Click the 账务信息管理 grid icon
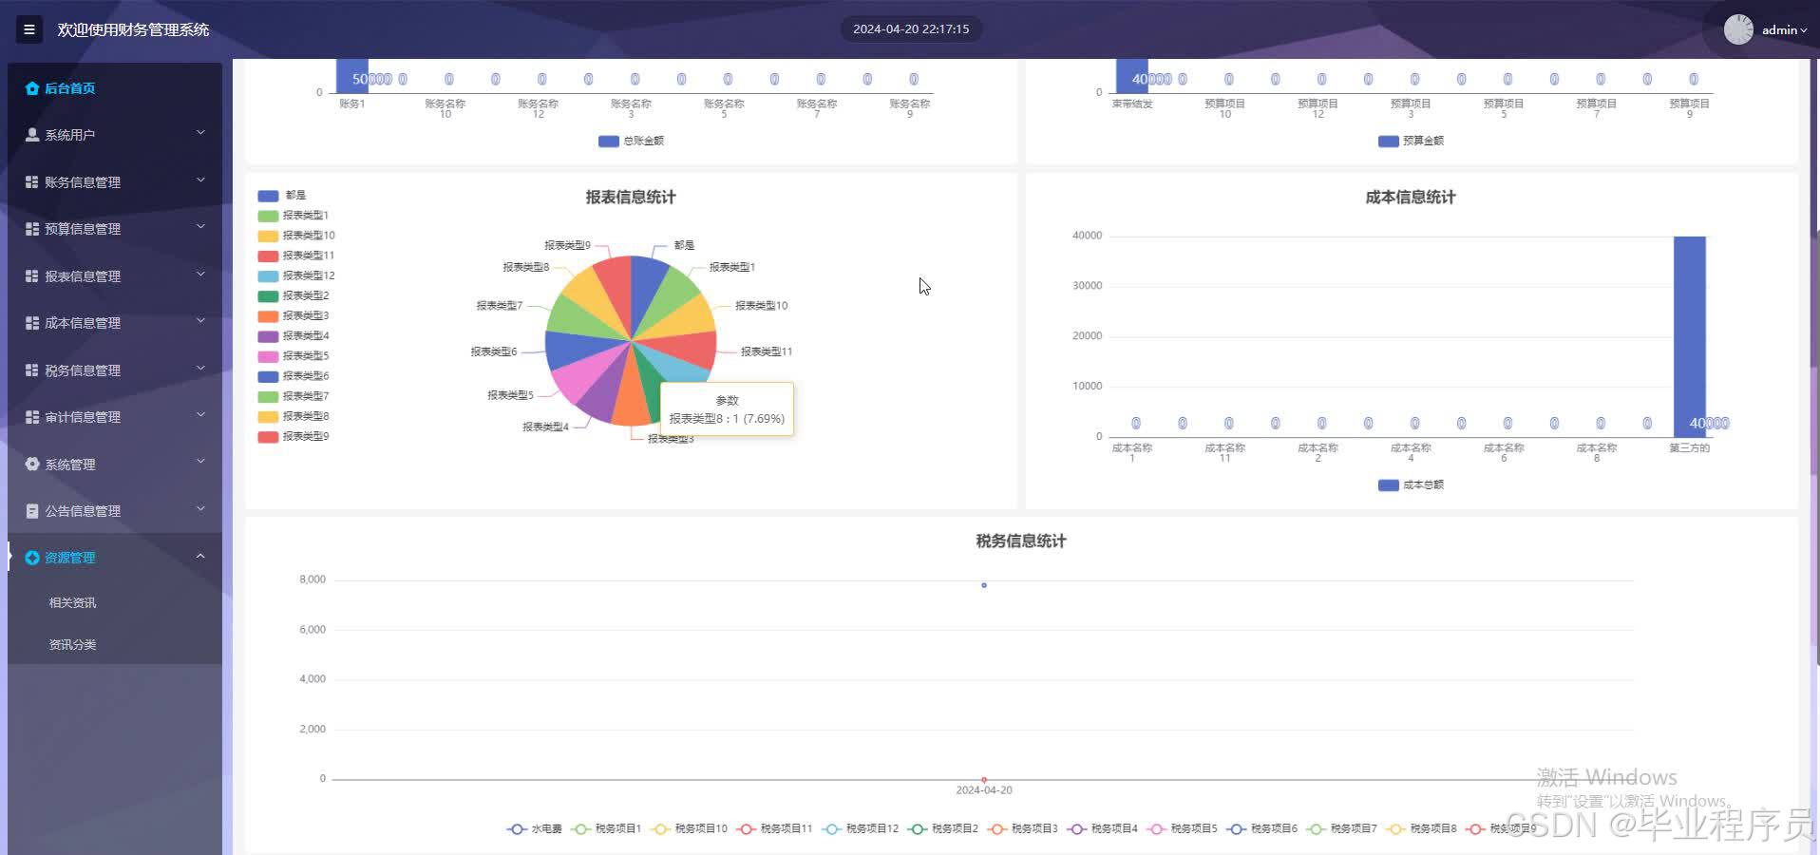The width and height of the screenshot is (1820, 855). tap(30, 180)
